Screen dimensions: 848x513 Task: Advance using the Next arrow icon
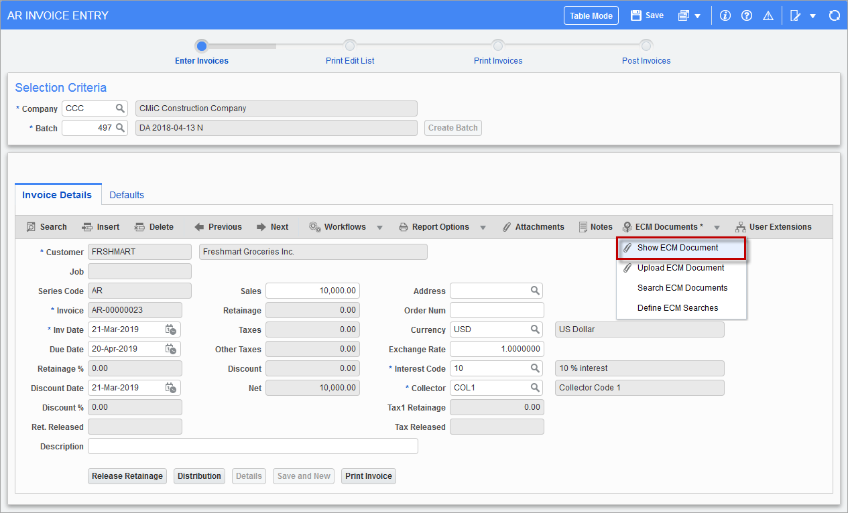(261, 226)
